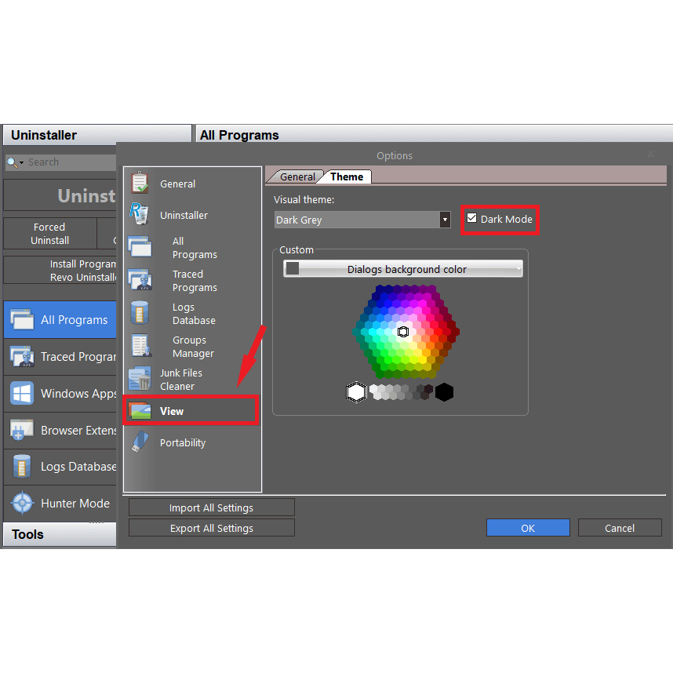Click Install Programs with Revo Uninstaller button

tap(60, 271)
